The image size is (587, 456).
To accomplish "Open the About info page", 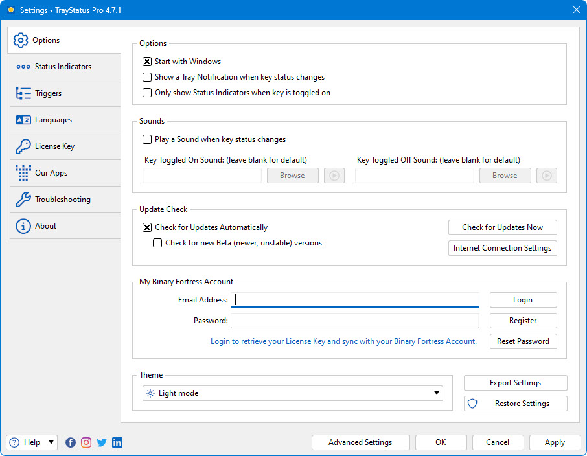I will (24, 226).
